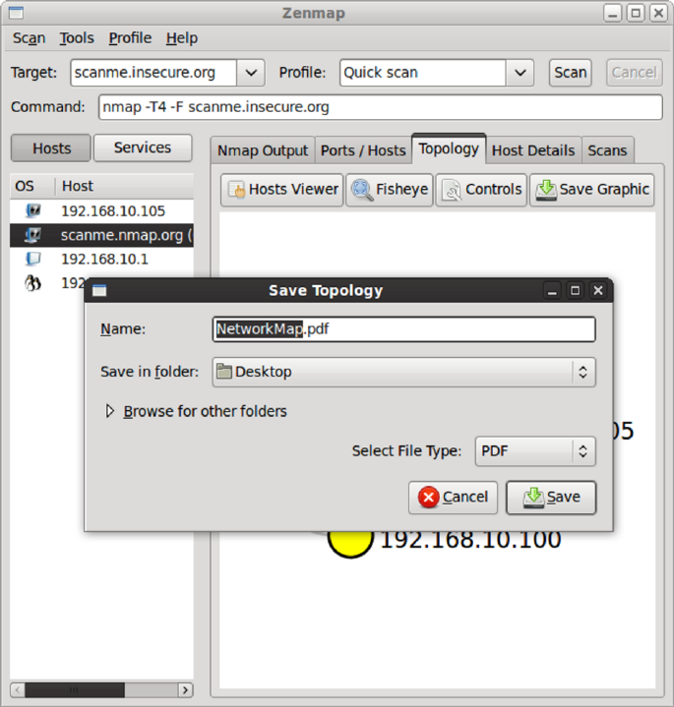Switch to the Nmap Output tab
674x707 pixels.
(x=263, y=150)
